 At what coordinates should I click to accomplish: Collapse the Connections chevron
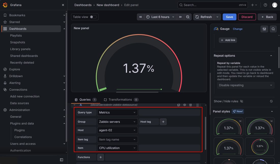64,90
